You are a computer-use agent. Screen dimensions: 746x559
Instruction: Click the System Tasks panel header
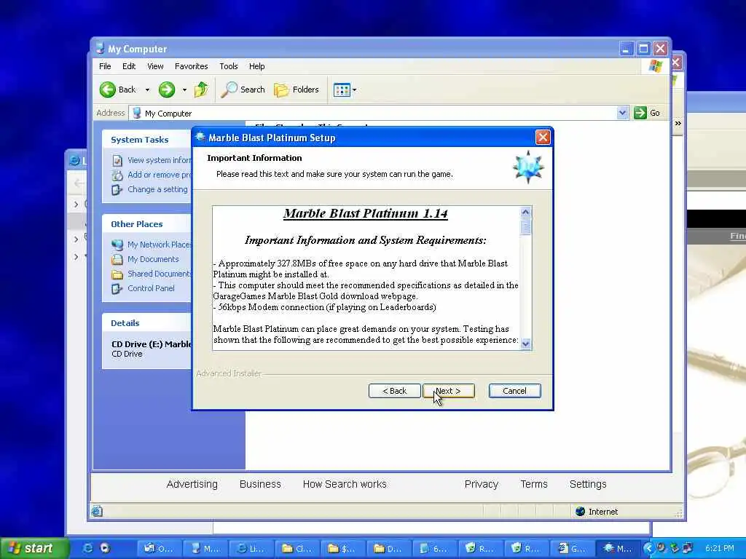click(x=146, y=140)
